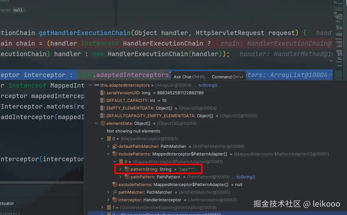Click the patternString field icon
The height and width of the screenshot is (215, 347).
point(127,169)
